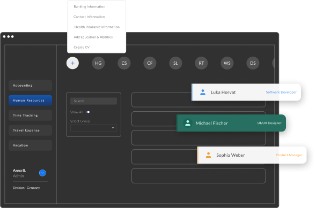This screenshot has height=208, width=316.
Task: Click the plus add employee button
Action: click(72, 63)
